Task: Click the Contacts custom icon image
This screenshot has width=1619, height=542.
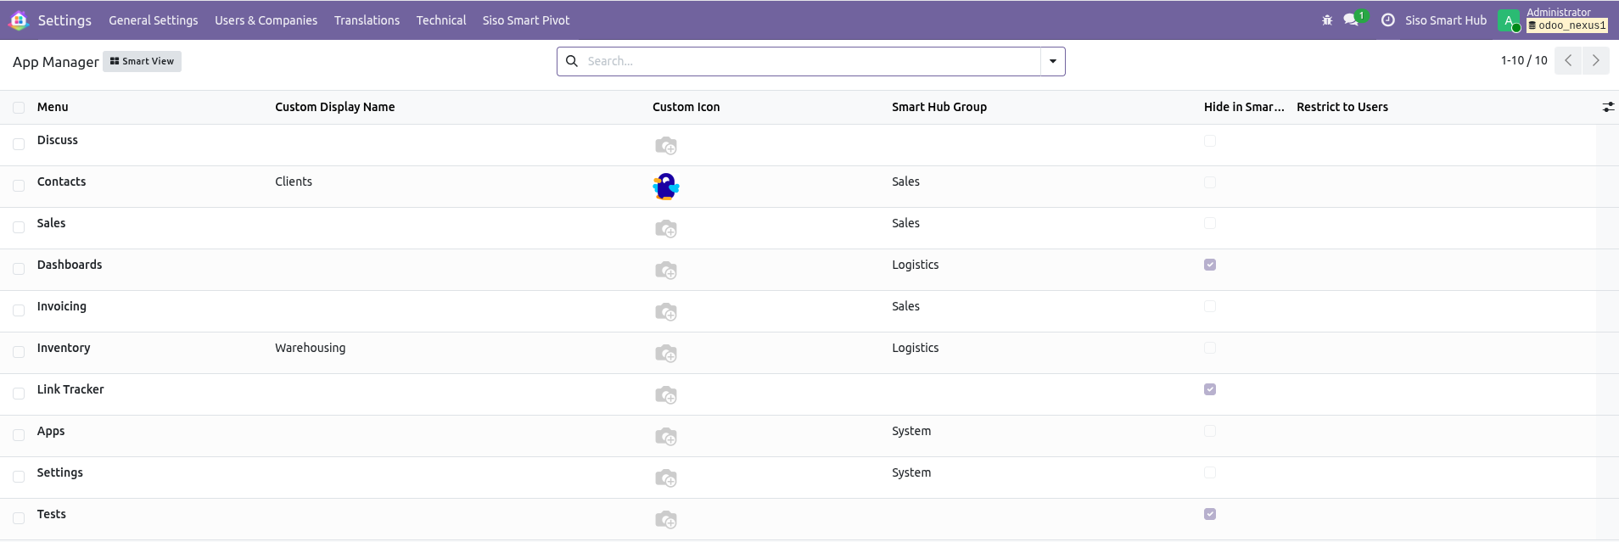Action: tap(666, 187)
